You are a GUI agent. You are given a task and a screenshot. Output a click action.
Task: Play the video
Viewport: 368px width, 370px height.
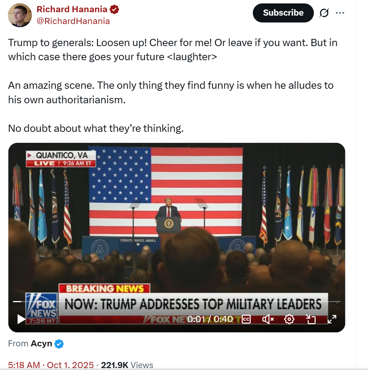[x=22, y=319]
